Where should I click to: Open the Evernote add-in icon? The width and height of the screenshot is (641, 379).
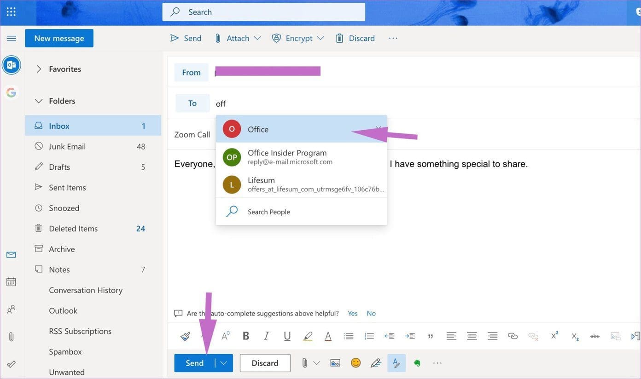pos(417,363)
